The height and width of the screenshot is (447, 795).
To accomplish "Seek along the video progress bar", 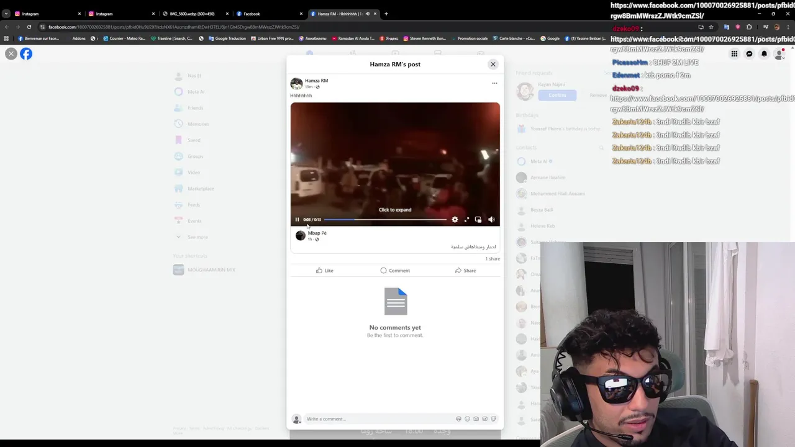I will tap(385, 219).
